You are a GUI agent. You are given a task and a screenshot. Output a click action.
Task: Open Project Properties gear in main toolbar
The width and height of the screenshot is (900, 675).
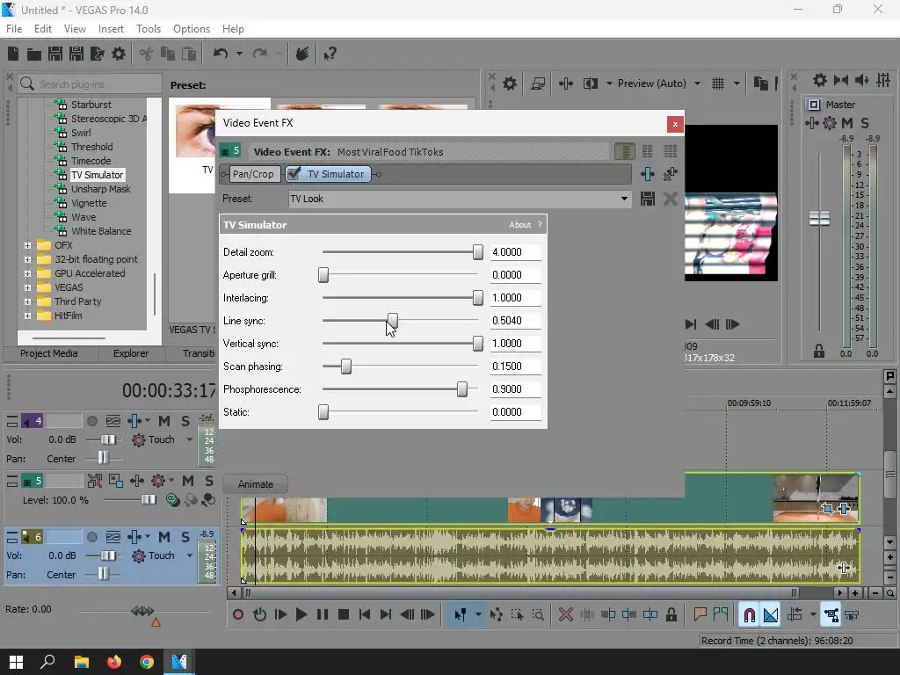click(x=119, y=54)
